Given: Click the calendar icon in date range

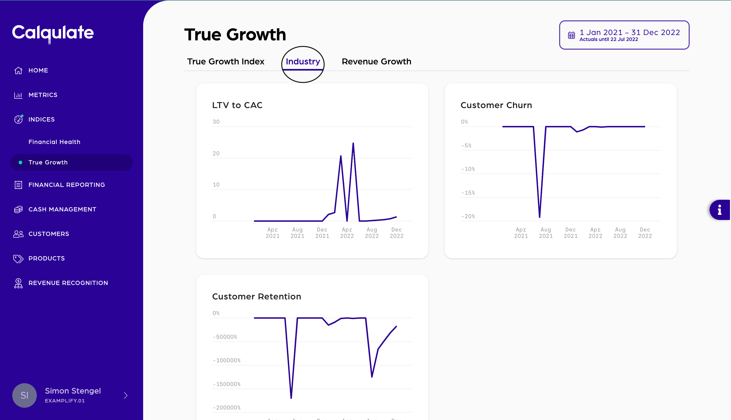Looking at the screenshot, I should [571, 35].
